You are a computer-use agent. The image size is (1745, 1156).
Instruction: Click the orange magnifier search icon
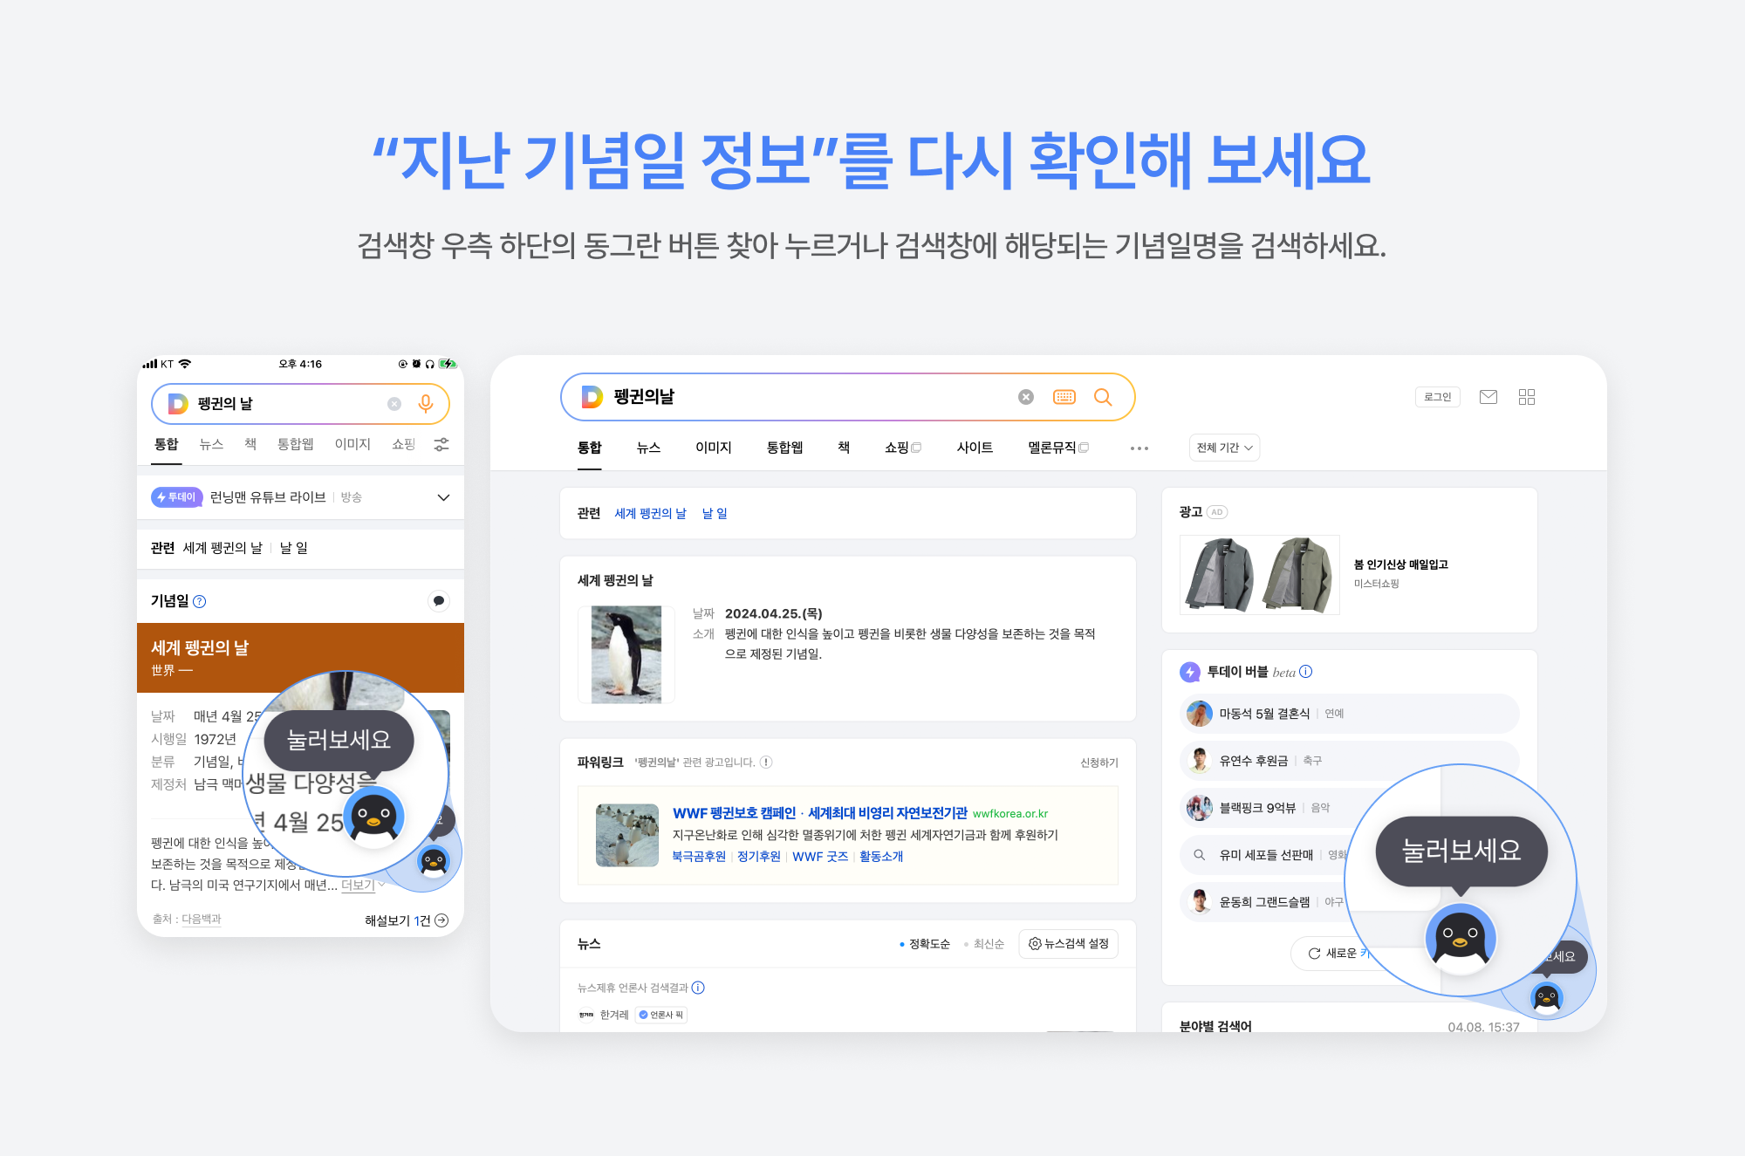[x=1103, y=397]
